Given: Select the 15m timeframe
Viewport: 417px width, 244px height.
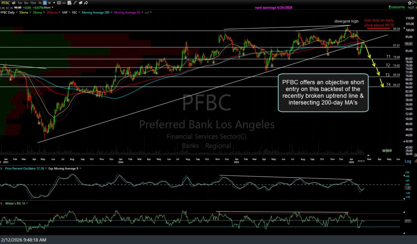Looking at the screenshot, I should (x=33, y=3).
